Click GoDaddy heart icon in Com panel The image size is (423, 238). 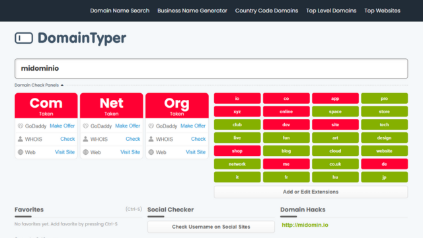pyautogui.click(x=20, y=126)
